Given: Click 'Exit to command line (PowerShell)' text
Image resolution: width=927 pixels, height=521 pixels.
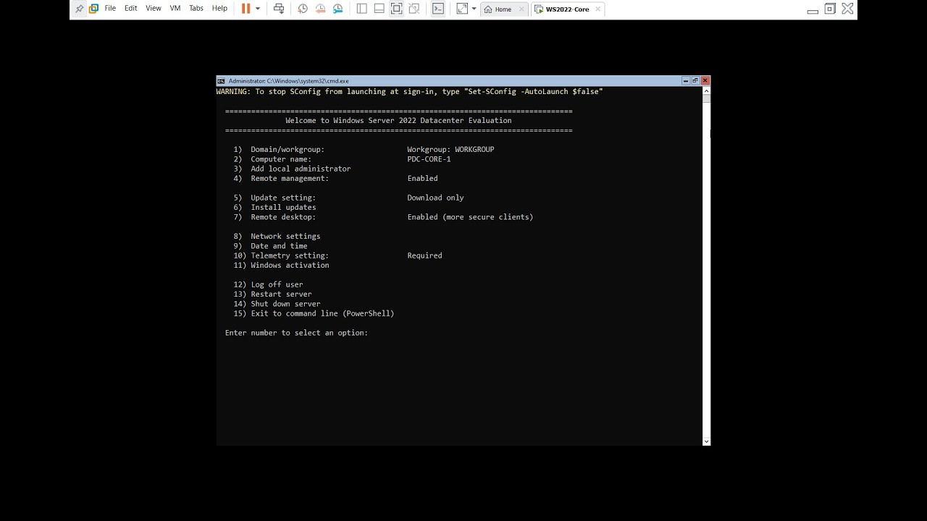Looking at the screenshot, I should click(322, 313).
